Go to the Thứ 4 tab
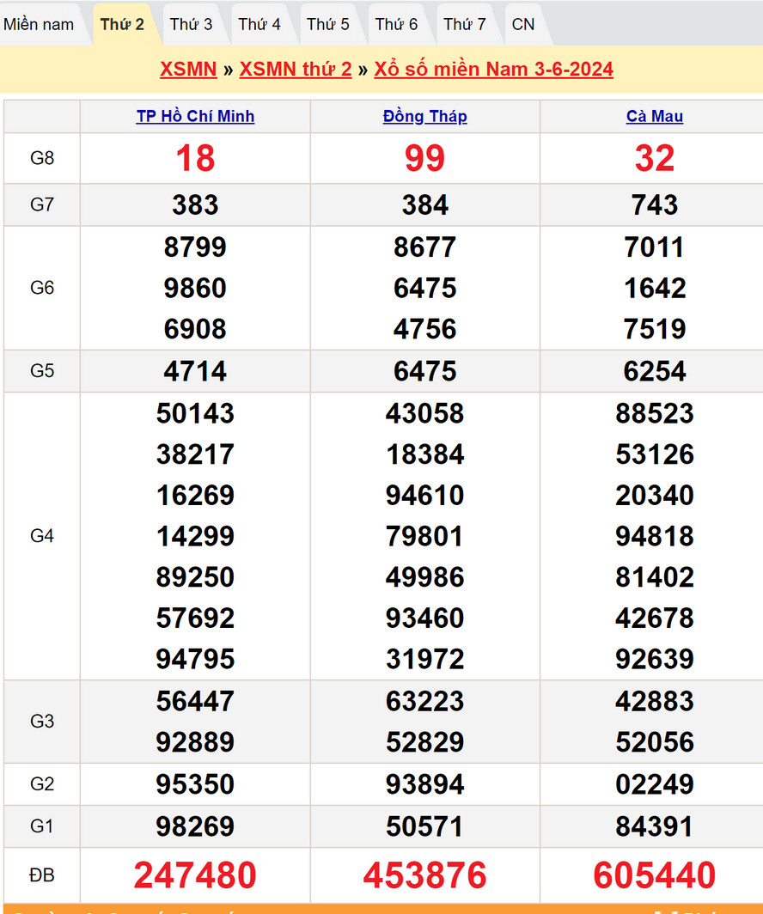The image size is (763, 914). pyautogui.click(x=259, y=24)
